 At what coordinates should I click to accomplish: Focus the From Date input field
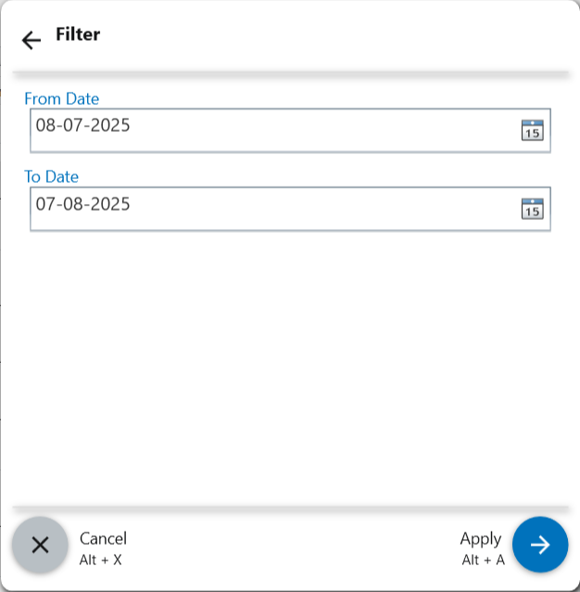click(x=278, y=130)
